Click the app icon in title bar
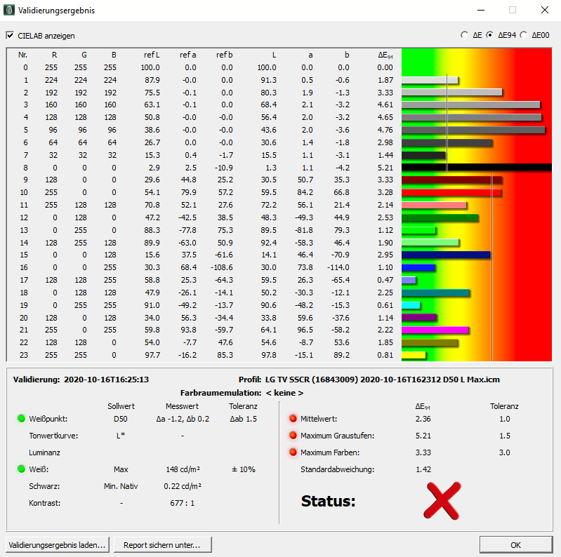This screenshot has height=557, width=561. 9,10
